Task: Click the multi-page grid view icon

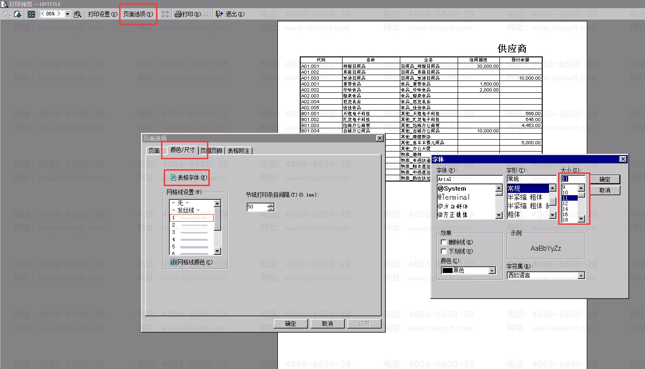Action: coord(31,14)
